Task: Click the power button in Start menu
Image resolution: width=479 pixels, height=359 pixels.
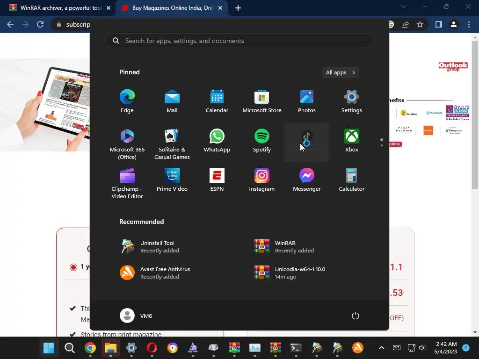Action: (356, 316)
